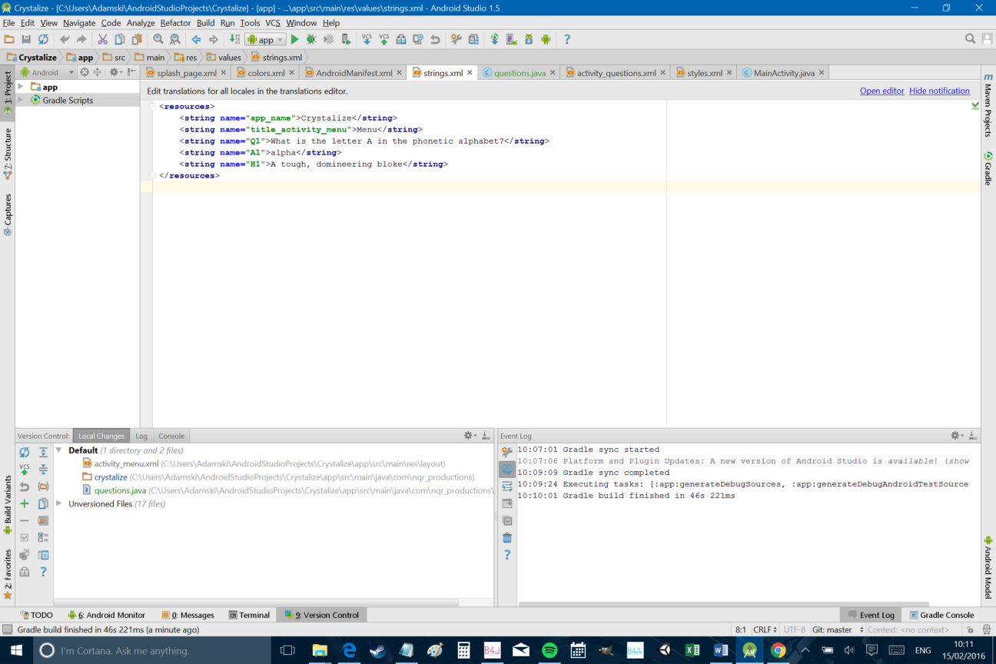This screenshot has height=664, width=996.
Task: Open the Refactor menu
Action: tap(175, 22)
